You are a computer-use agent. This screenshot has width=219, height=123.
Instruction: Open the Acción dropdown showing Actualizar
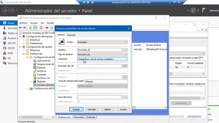[x=102, y=42]
